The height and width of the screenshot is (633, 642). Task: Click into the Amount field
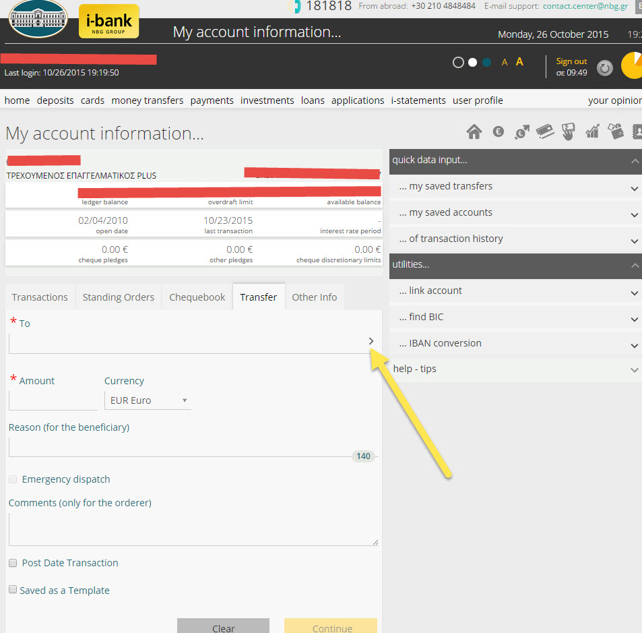pyautogui.click(x=53, y=400)
